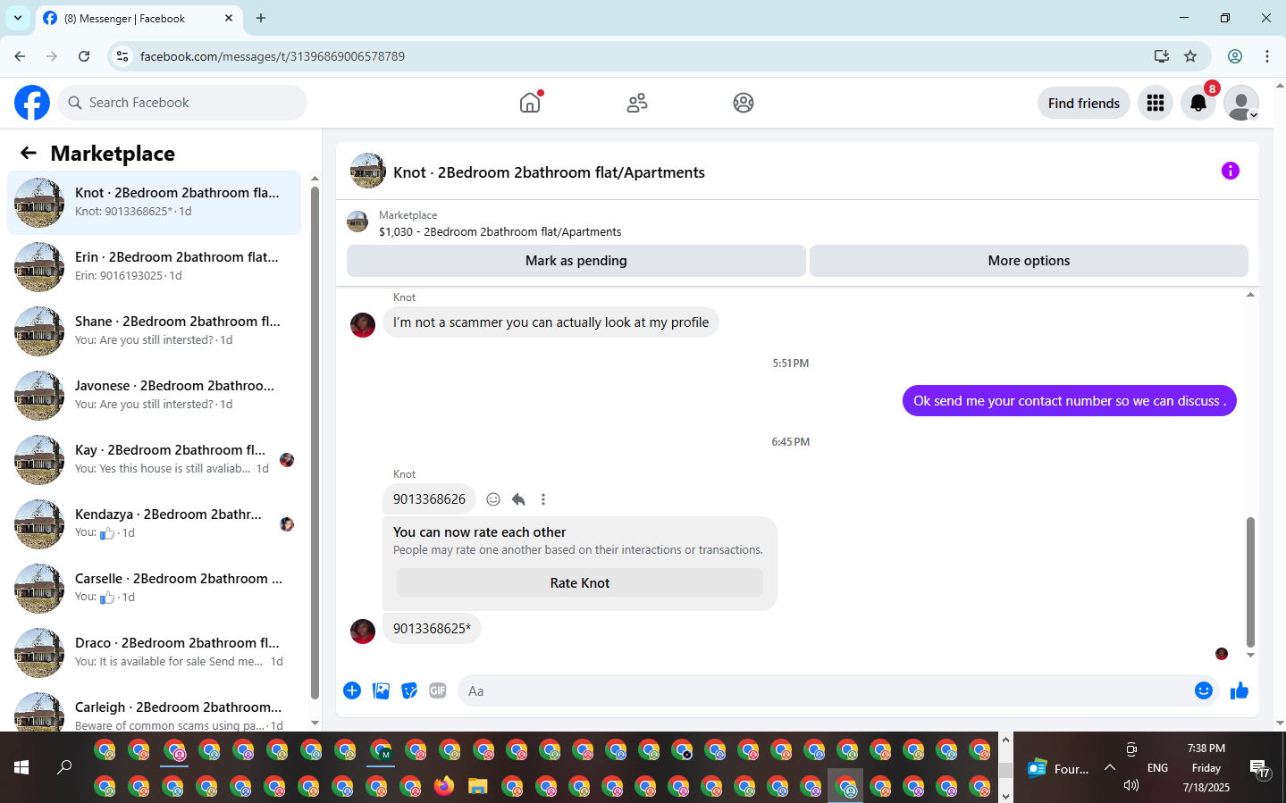This screenshot has width=1286, height=803.
Task: Open the GIF picker
Action: 438,690
